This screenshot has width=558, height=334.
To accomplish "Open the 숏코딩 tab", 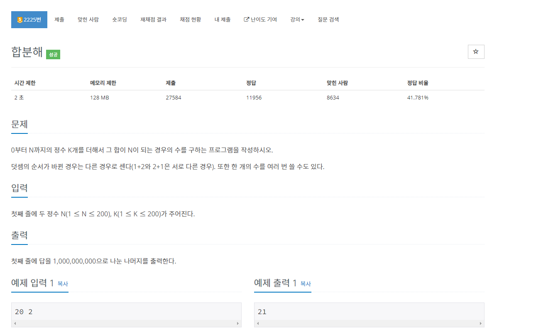I will pyautogui.click(x=120, y=19).
